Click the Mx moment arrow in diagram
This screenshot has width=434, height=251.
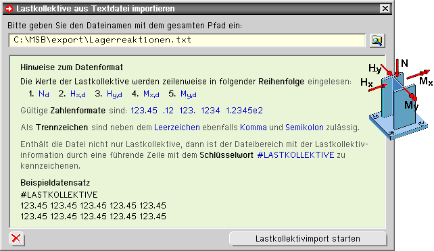(x=418, y=74)
